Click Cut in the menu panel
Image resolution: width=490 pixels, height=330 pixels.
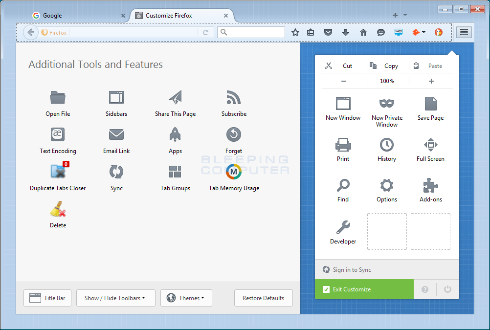click(x=343, y=66)
